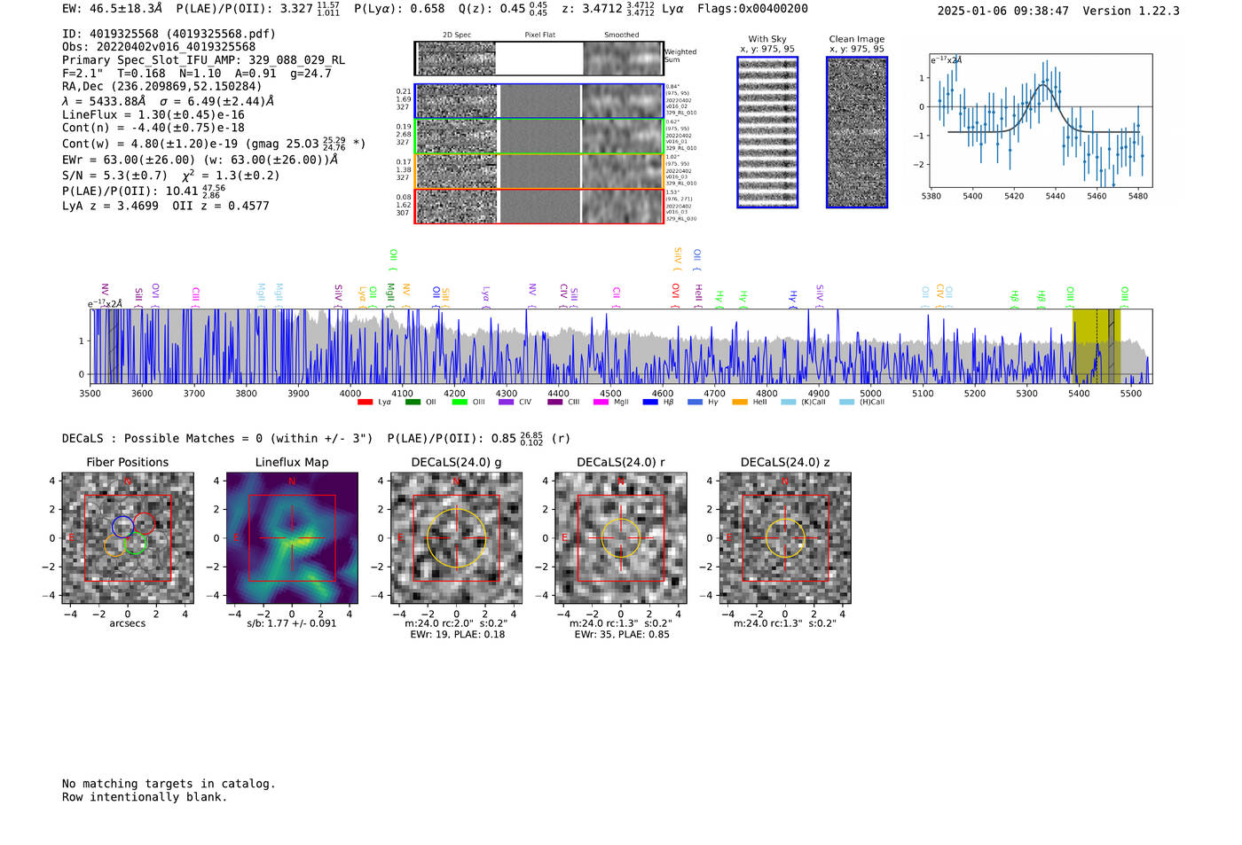1242x845 pixels.
Task: Click the OIII lime legend swatch
Action: 460,402
